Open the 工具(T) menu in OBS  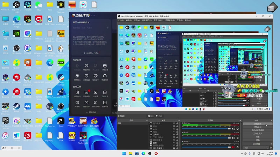coord(180,21)
